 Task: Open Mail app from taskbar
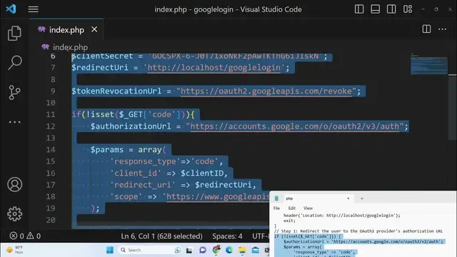click(256, 250)
